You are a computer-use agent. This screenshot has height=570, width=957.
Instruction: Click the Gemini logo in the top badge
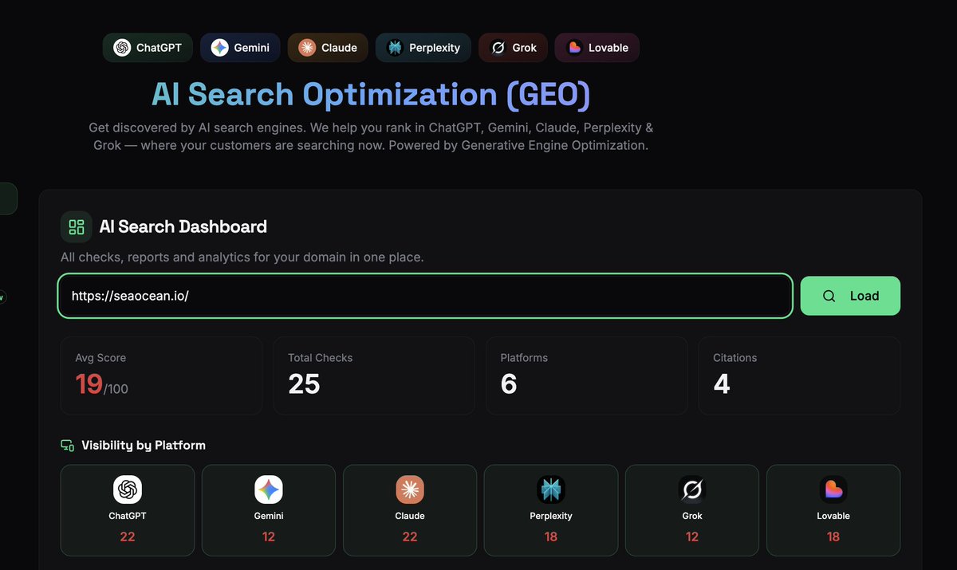coord(219,48)
